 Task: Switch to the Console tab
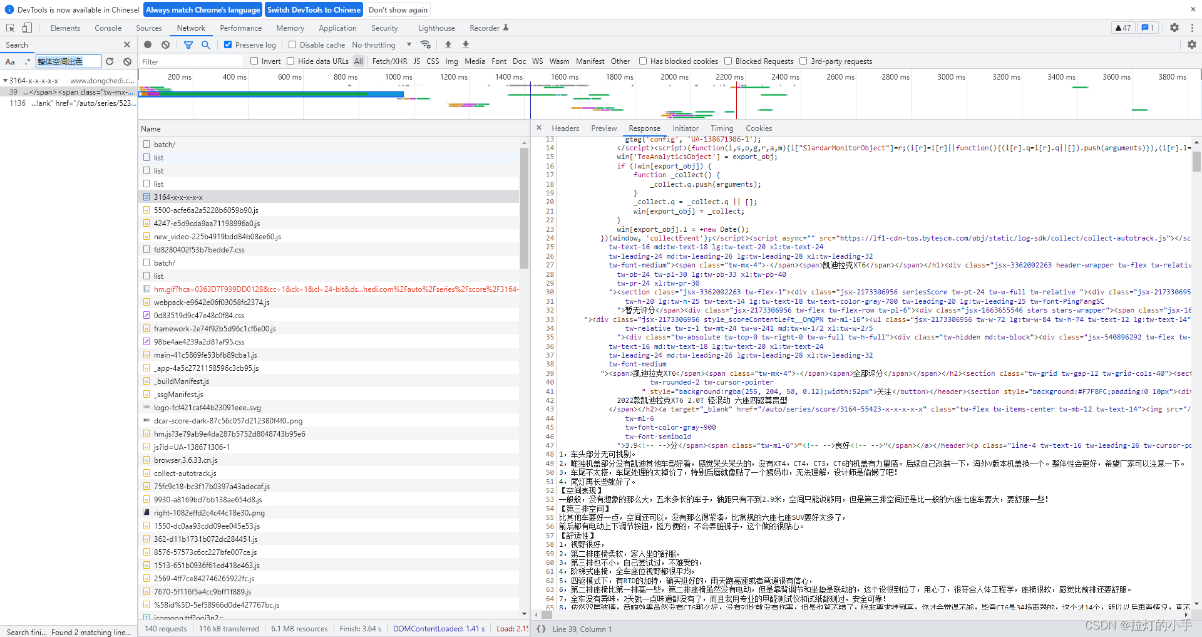pos(108,28)
